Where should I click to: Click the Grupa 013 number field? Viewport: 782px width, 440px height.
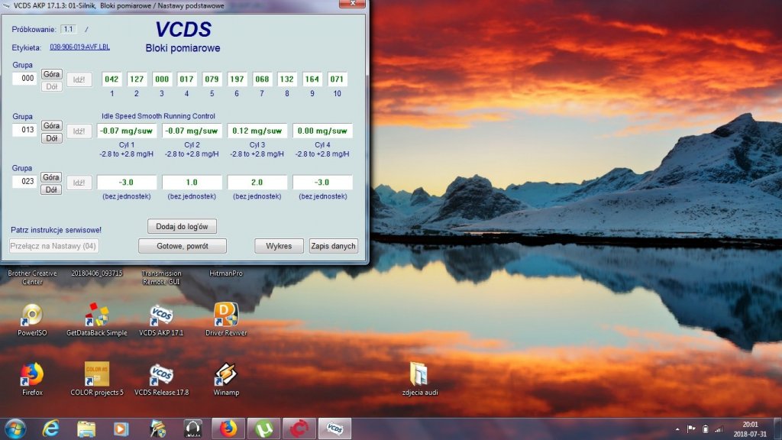tap(24, 130)
